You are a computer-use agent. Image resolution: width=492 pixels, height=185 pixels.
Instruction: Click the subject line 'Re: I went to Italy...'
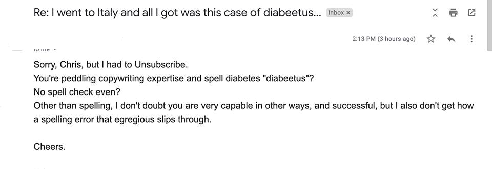tap(177, 13)
